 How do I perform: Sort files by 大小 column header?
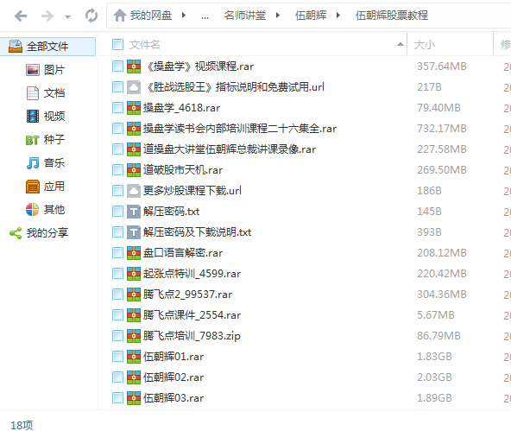[425, 44]
